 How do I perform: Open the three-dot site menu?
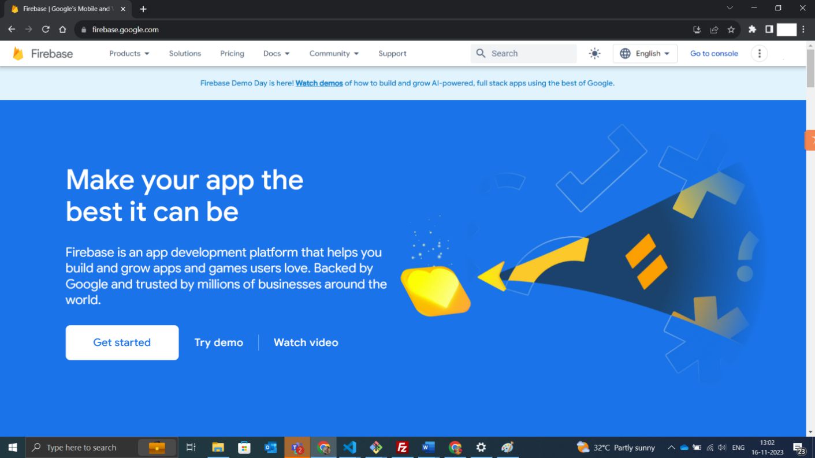(759, 53)
